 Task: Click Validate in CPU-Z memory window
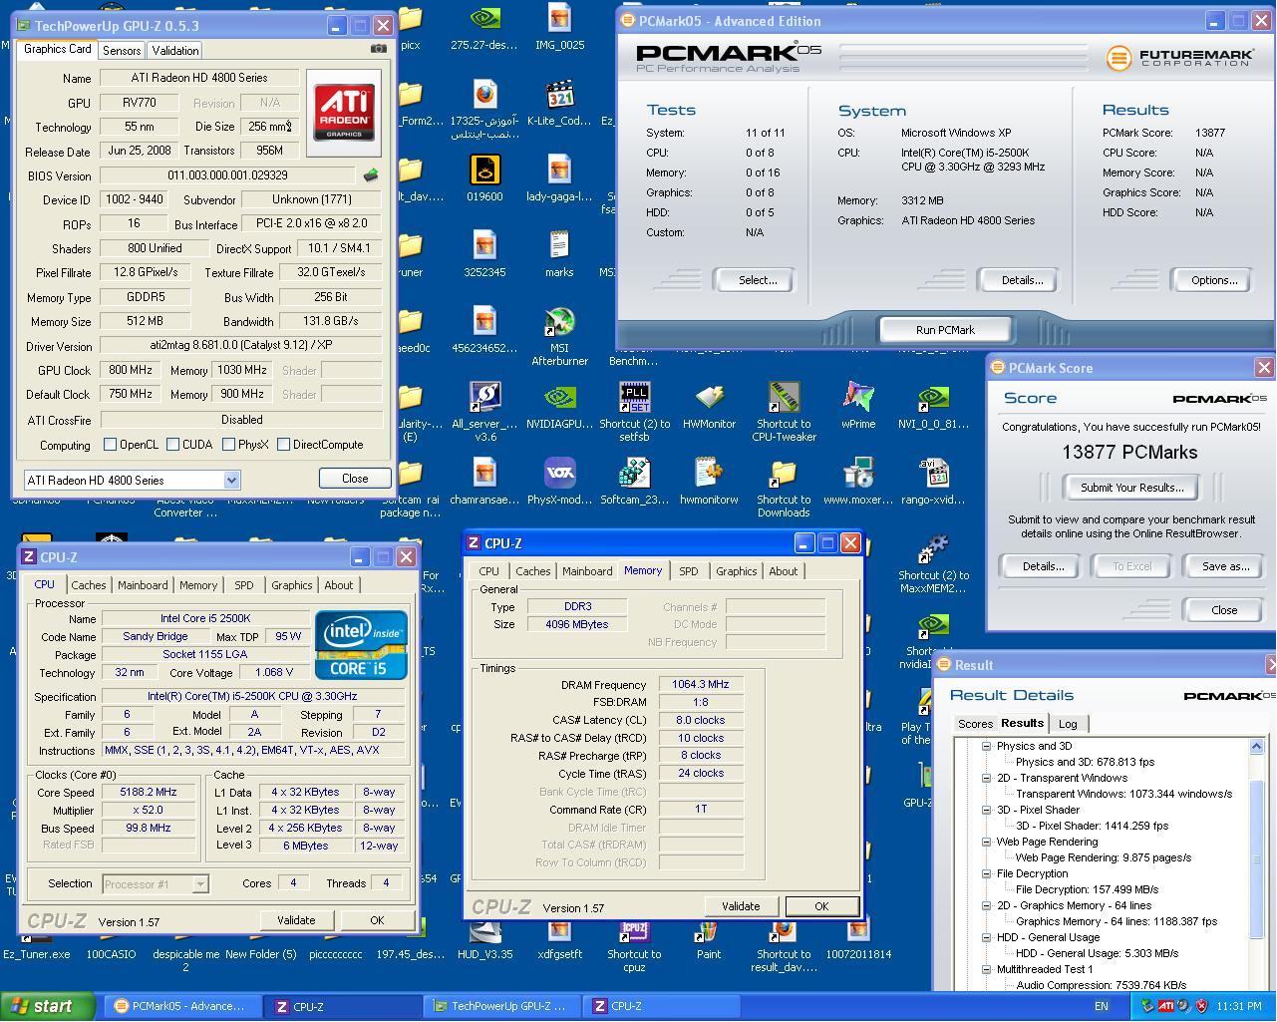tap(740, 906)
